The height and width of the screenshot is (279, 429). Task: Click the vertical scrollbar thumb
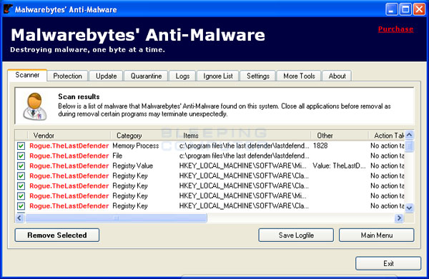pyautogui.click(x=409, y=146)
